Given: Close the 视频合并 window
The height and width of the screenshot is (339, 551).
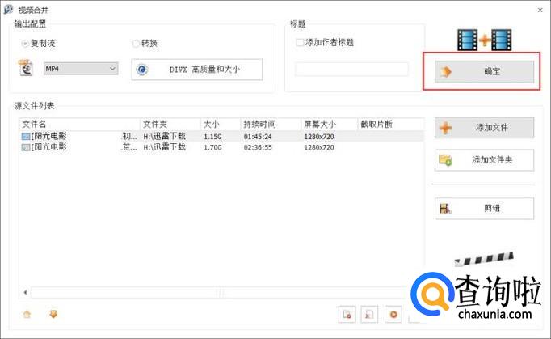Looking at the screenshot, I should point(540,11).
